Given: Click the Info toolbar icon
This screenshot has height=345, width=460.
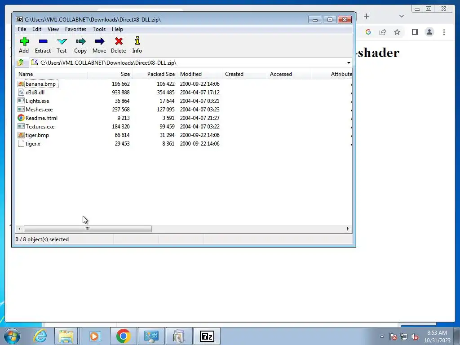Looking at the screenshot, I should pyautogui.click(x=137, y=41).
